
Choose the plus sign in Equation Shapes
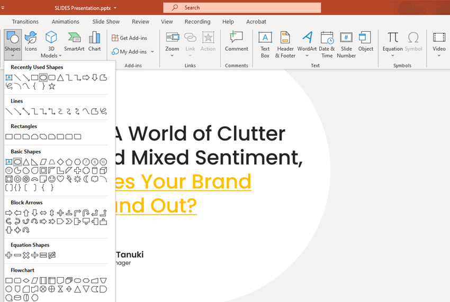(9, 255)
